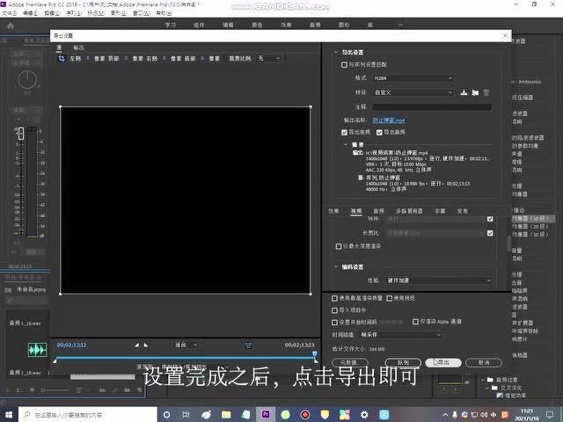Check the 仅渲染 Alpha 通道 checkbox

tap(415, 322)
